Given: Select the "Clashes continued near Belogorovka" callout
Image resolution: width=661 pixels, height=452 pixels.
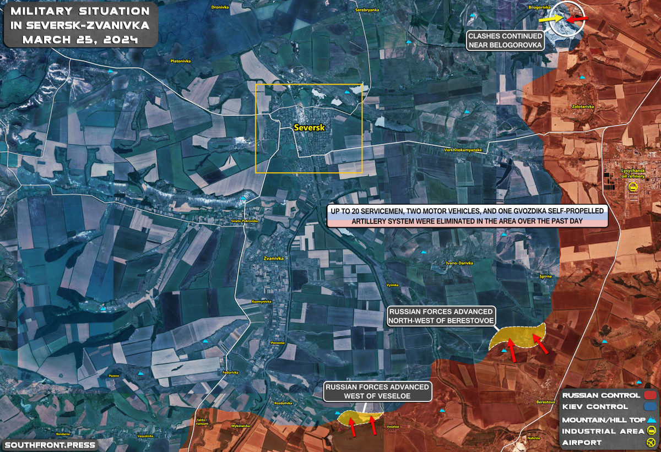Looking at the screenshot, I should click(x=505, y=41).
